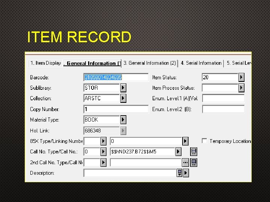Open the Serial Levels tab
270x202 pixels.
238,63
